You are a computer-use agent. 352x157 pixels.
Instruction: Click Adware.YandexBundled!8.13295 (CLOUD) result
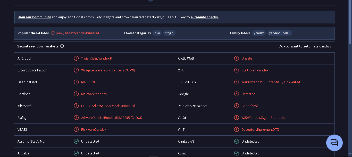[112, 118]
